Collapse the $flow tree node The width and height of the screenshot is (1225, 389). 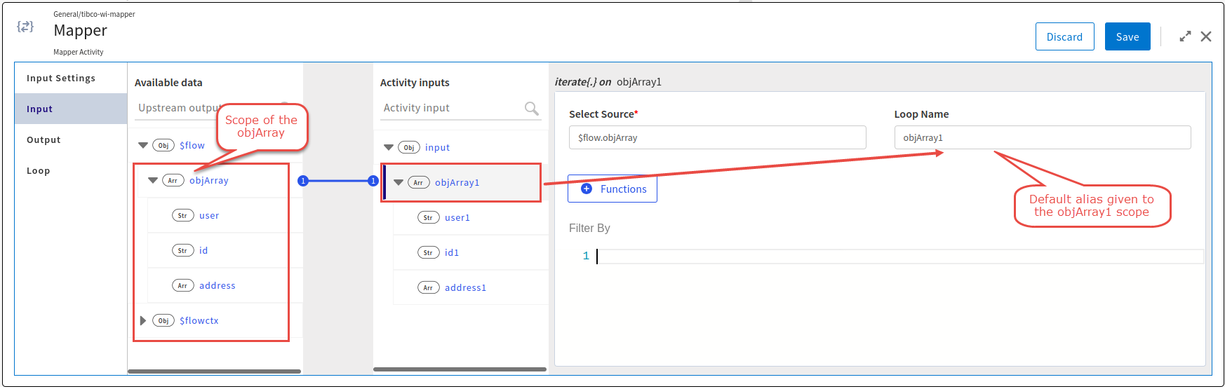[x=143, y=145]
